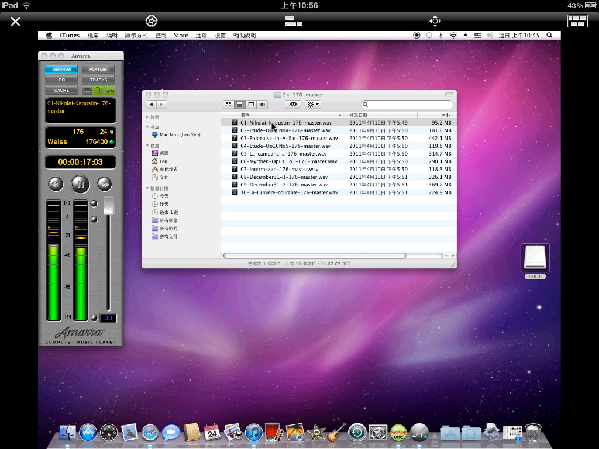Collapse the sidebar section containing Leo
The image size is (599, 449).
(x=147, y=146)
